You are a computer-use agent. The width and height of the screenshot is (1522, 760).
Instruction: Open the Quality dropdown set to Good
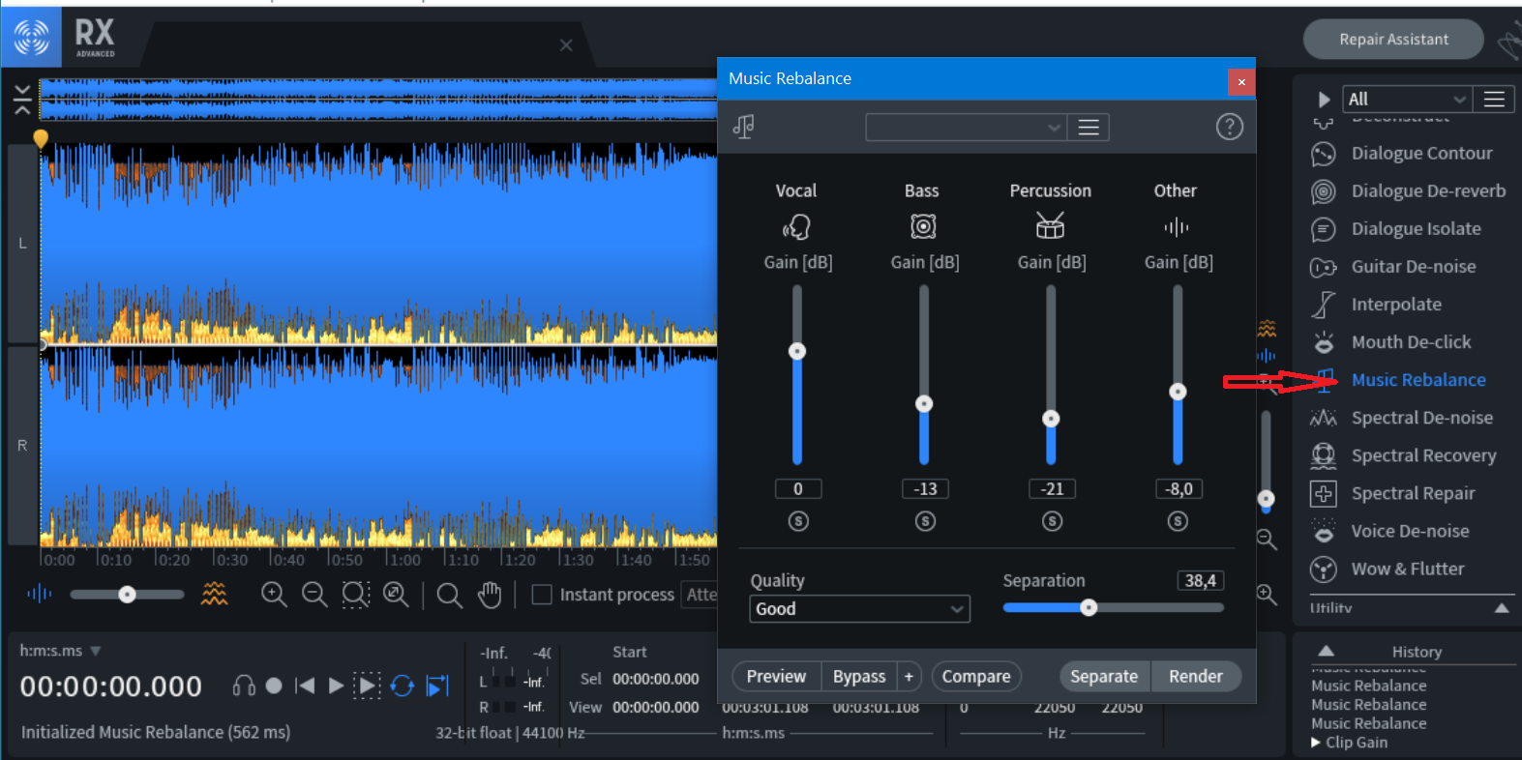pyautogui.click(x=859, y=609)
